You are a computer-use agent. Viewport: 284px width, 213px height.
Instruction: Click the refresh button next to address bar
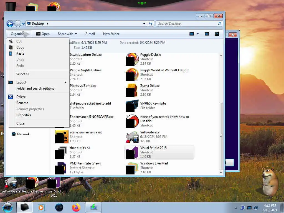point(151,24)
